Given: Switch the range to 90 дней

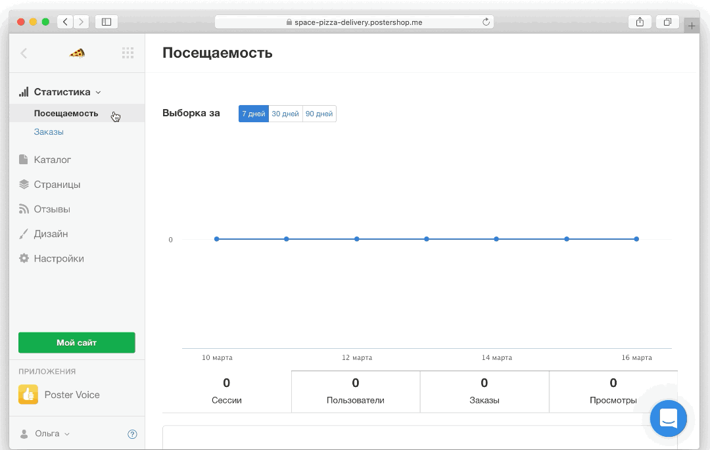Looking at the screenshot, I should 319,114.
